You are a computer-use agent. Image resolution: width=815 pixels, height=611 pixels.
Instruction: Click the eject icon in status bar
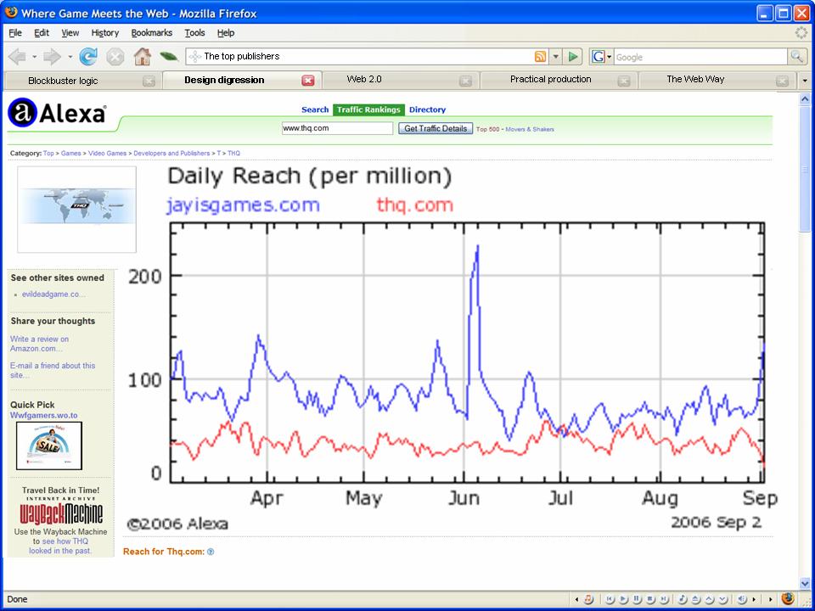[x=695, y=599]
